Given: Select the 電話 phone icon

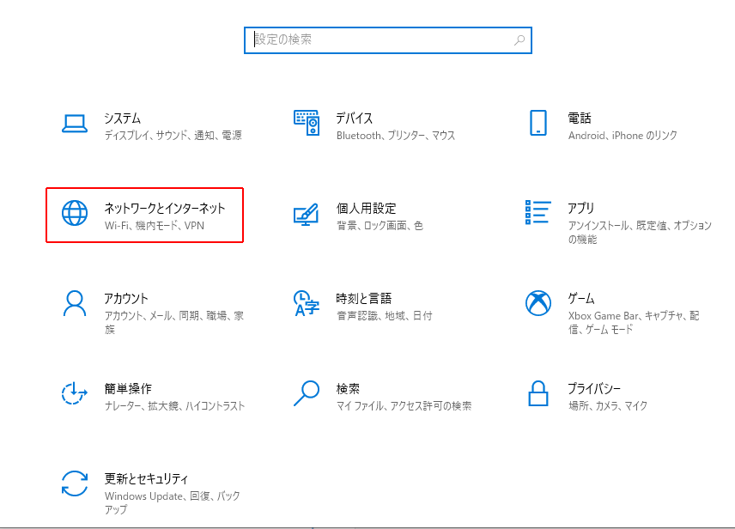Looking at the screenshot, I should tap(538, 124).
